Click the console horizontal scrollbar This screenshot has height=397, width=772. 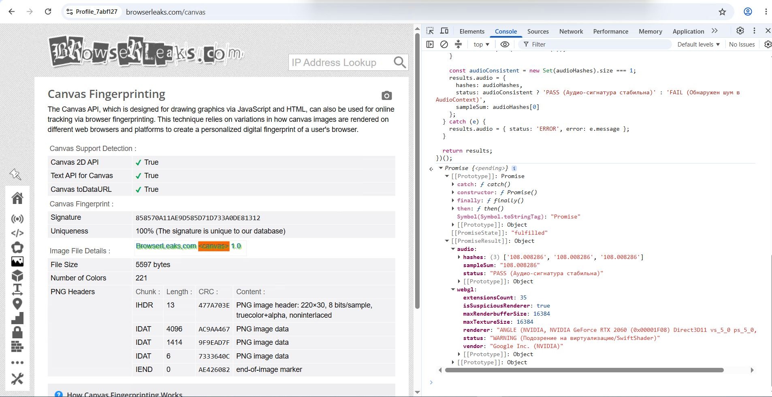coord(584,370)
